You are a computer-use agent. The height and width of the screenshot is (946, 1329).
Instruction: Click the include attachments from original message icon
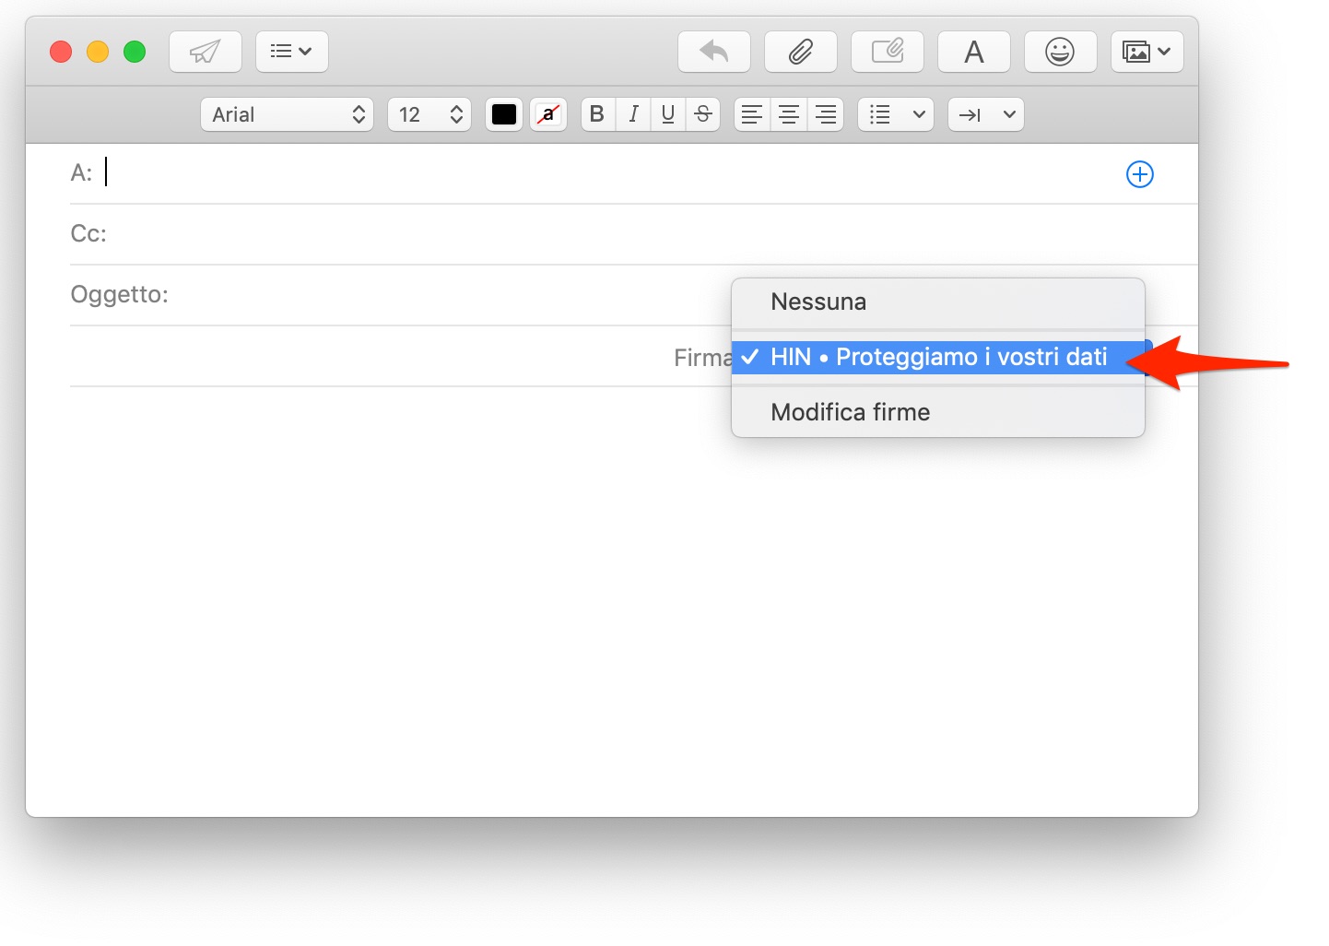click(888, 52)
